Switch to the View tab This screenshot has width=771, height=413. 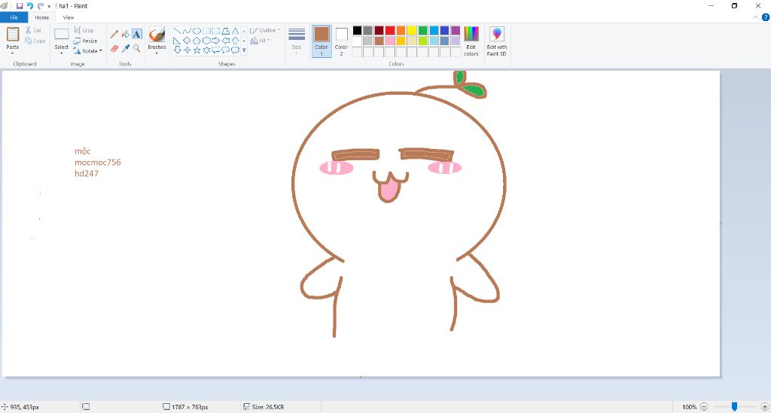[x=69, y=17]
